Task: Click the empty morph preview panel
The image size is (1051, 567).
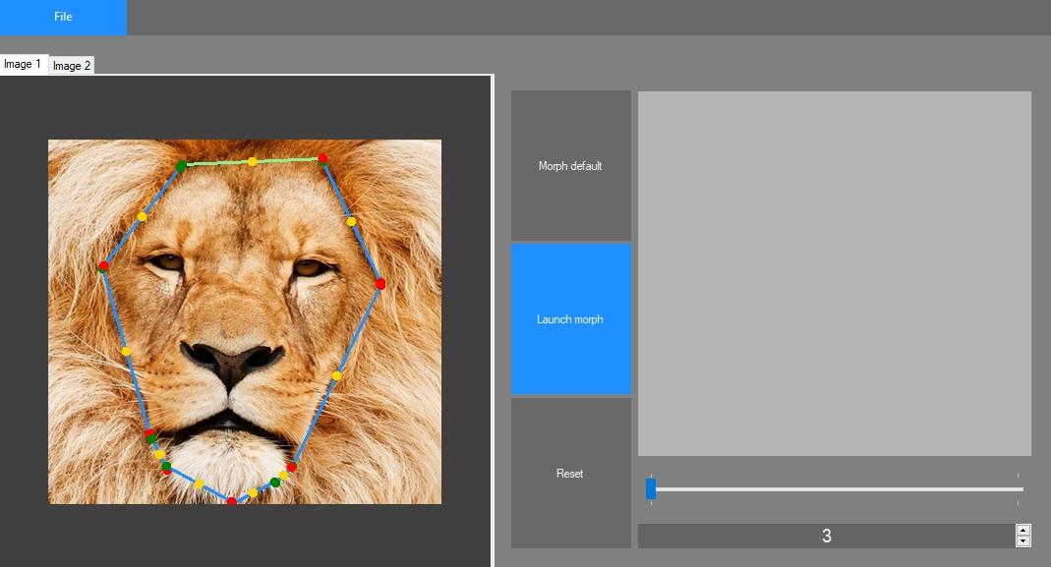Action: [x=835, y=273]
